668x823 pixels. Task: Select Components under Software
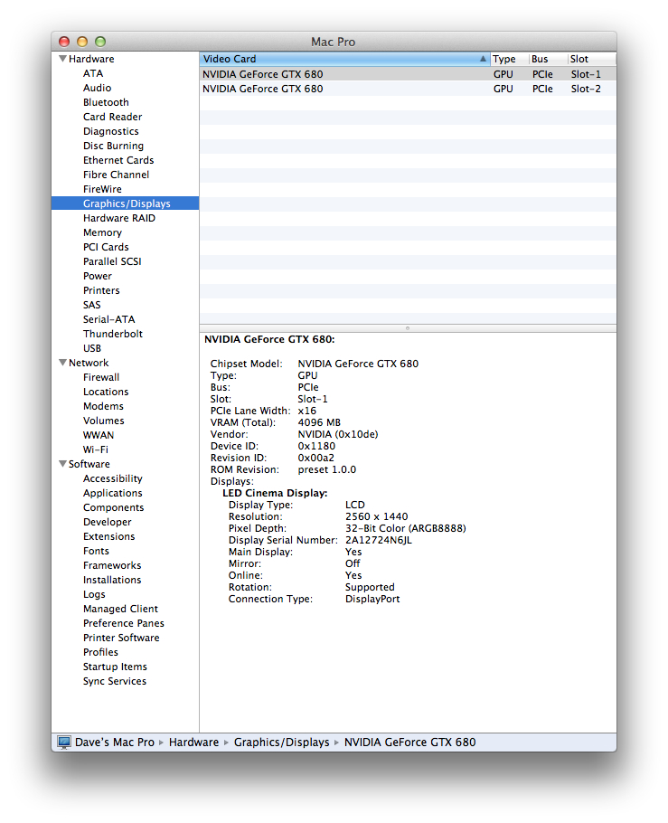113,507
